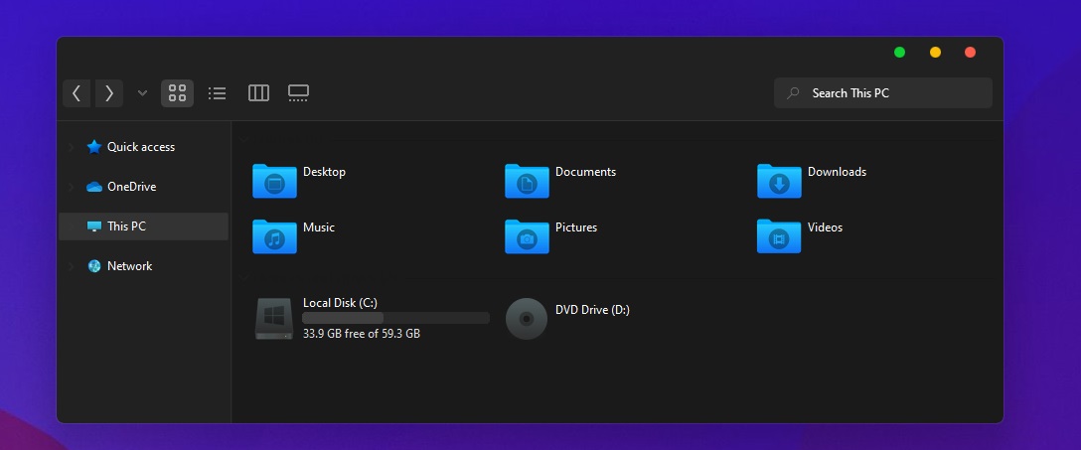Click the Local Disk (C:) storage bar

(x=395, y=318)
